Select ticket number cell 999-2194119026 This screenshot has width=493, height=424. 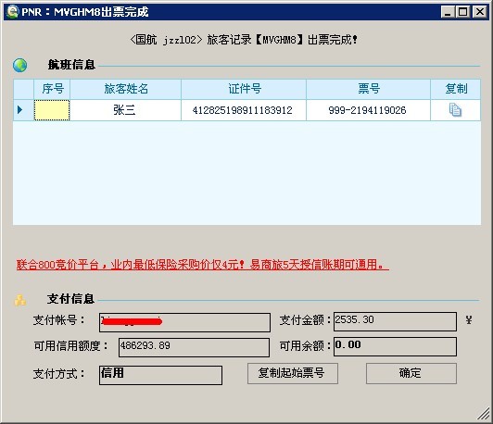(x=368, y=110)
